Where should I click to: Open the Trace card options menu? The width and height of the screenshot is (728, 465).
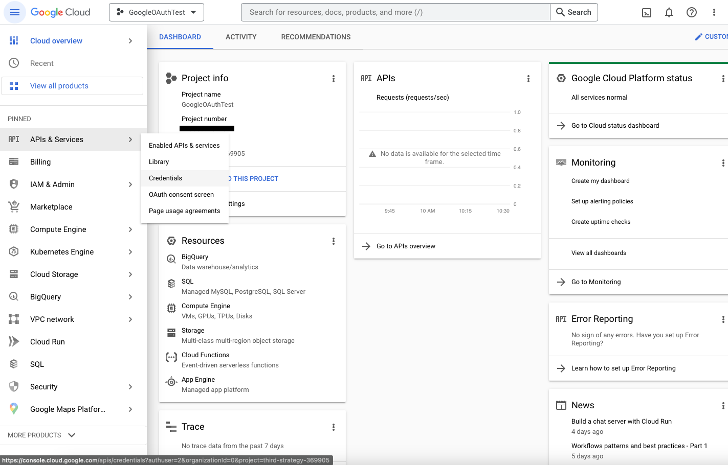pos(334,427)
